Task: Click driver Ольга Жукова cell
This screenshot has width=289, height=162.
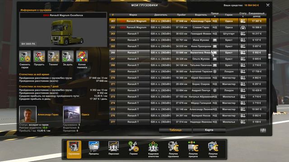Action: pos(201,59)
